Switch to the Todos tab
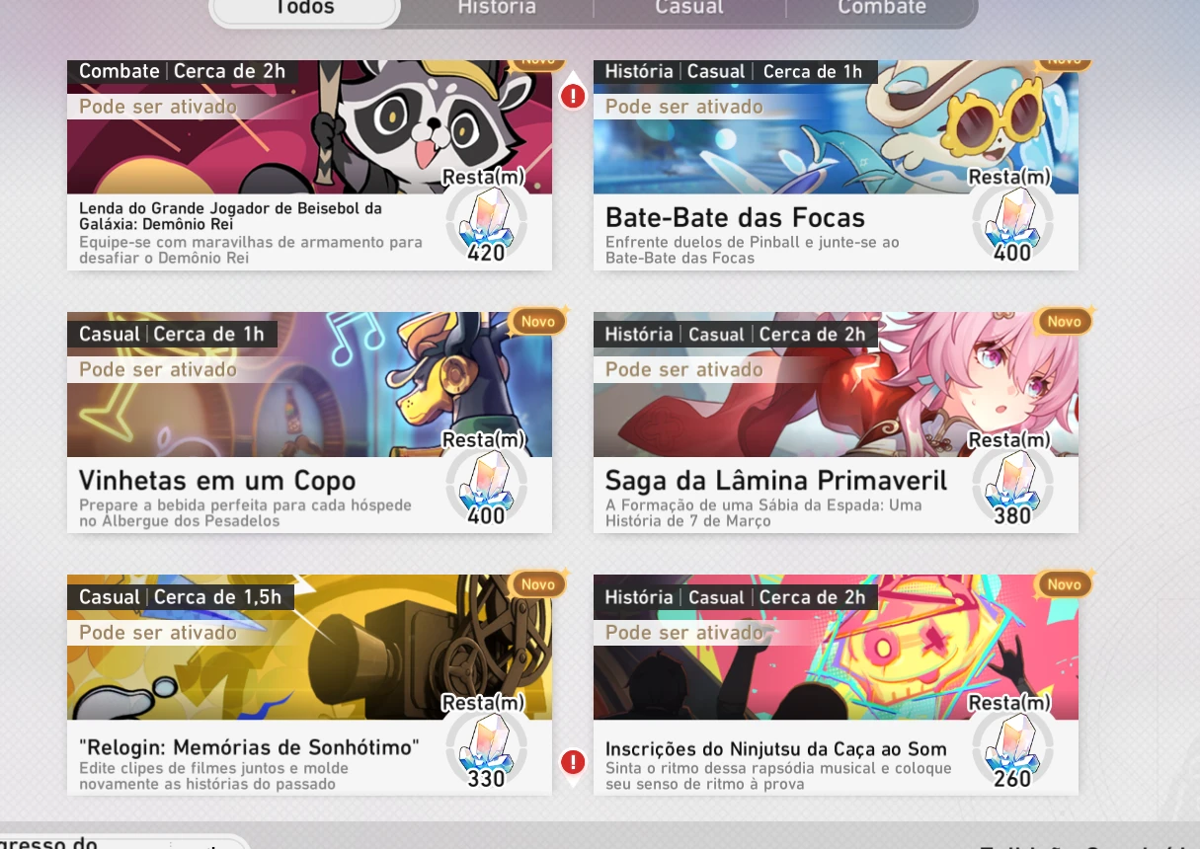 point(304,8)
